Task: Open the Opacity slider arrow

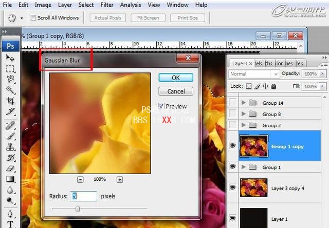Action: click(323, 73)
